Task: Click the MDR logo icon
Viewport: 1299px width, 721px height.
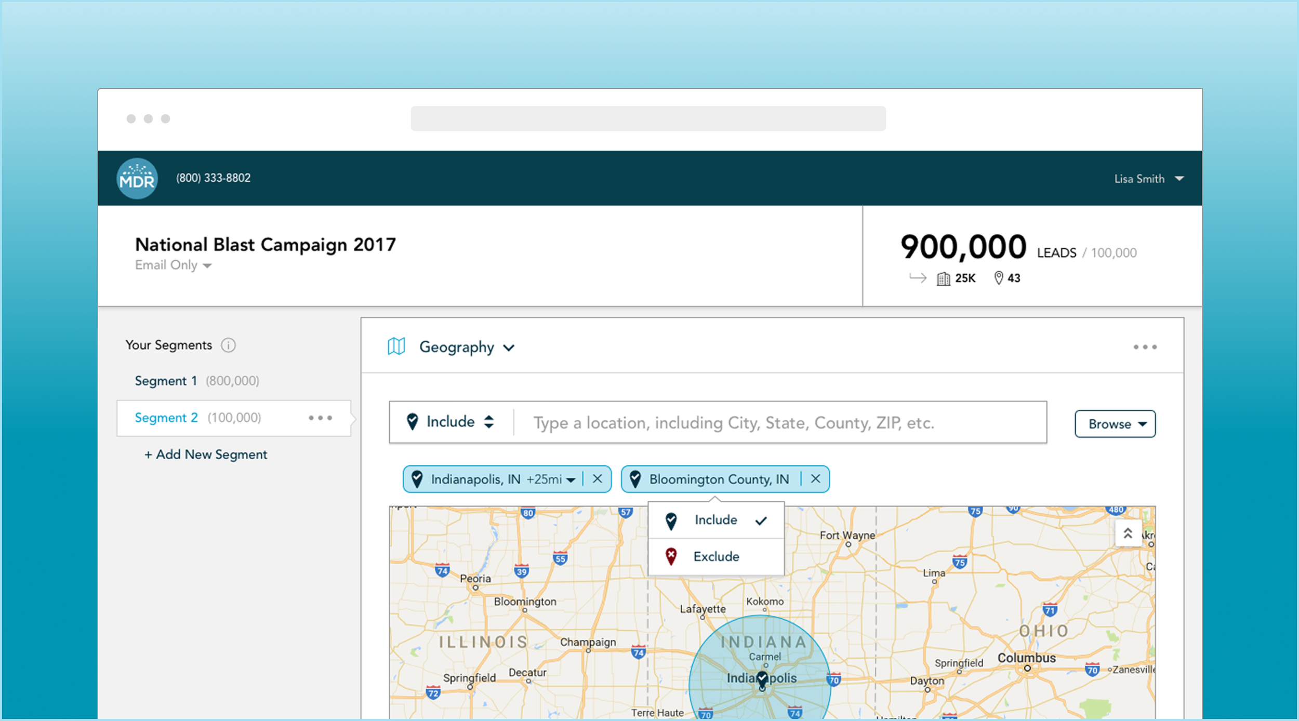Action: pyautogui.click(x=137, y=178)
